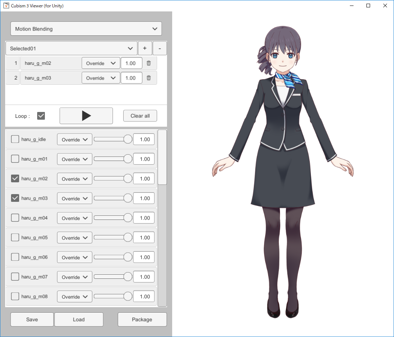This screenshot has height=337, width=394.
Task: Open the Selected01 dropdown
Action: tap(71, 48)
